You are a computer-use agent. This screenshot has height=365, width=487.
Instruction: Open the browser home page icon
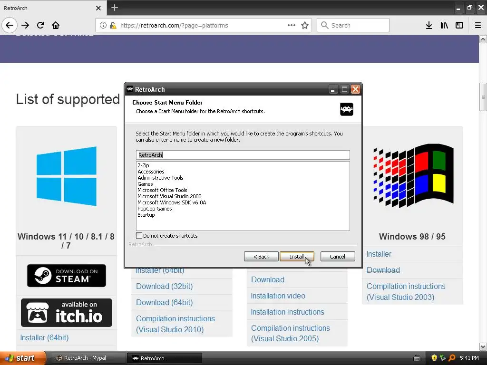pos(56,25)
